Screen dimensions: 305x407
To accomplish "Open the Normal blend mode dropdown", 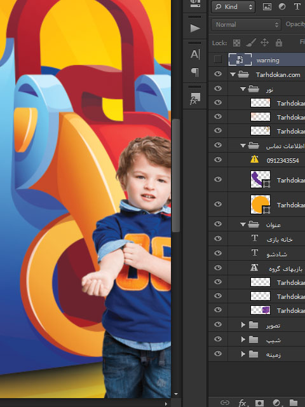I will point(246,25).
